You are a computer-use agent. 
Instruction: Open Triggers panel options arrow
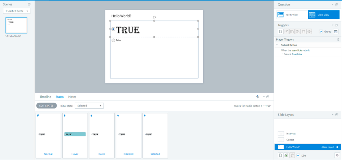click(x=333, y=25)
